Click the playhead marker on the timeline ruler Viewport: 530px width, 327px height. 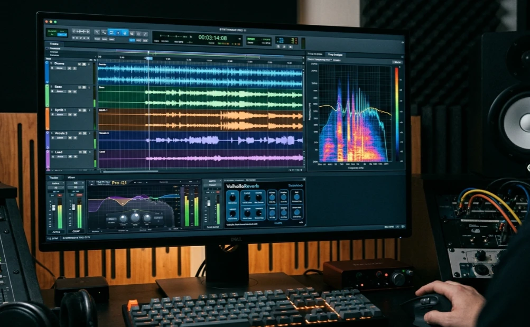pyautogui.click(x=148, y=59)
